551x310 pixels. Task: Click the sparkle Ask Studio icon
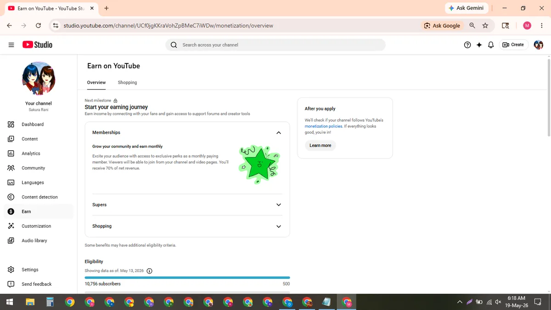[x=479, y=45]
